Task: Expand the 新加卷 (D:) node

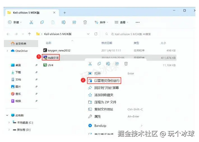Action: click(9, 130)
